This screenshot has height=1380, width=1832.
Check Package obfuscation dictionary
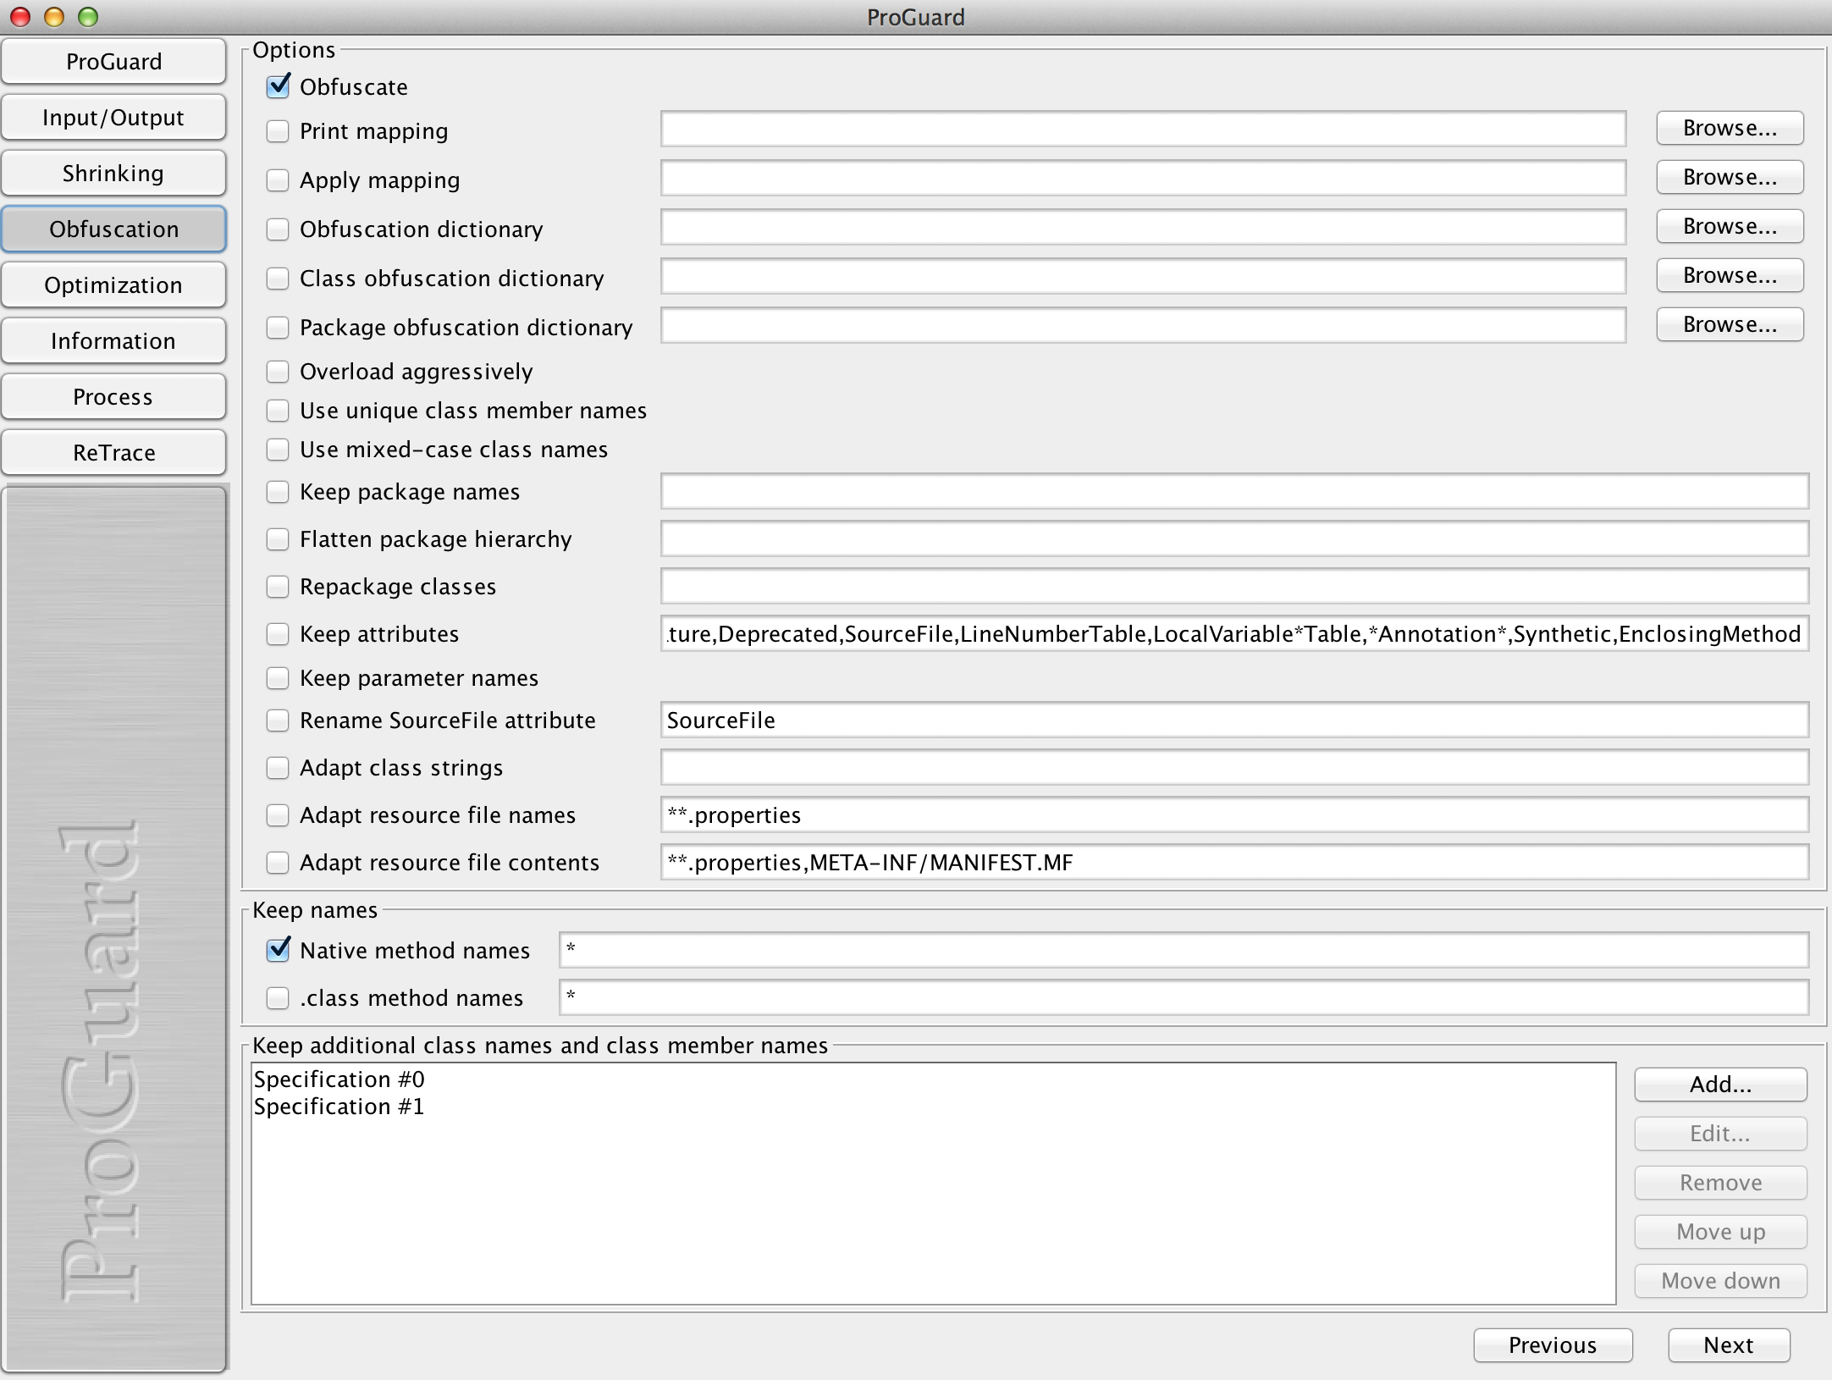click(278, 328)
